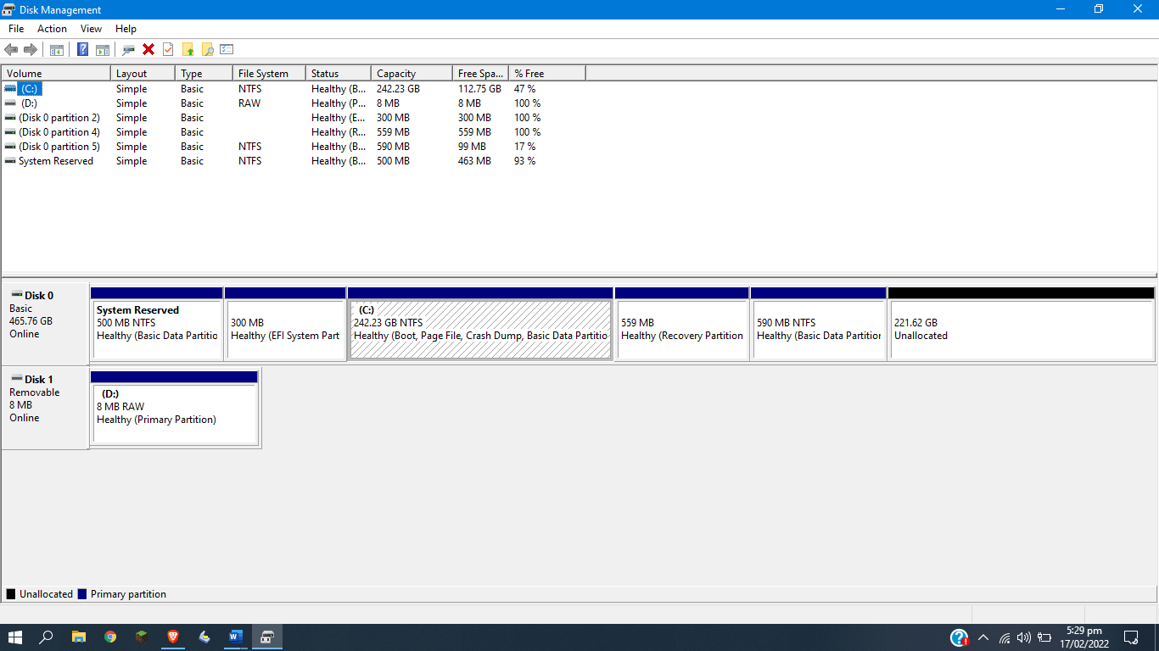The image size is (1159, 651).
Task: Open Minecraft from the taskbar
Action: point(142,637)
